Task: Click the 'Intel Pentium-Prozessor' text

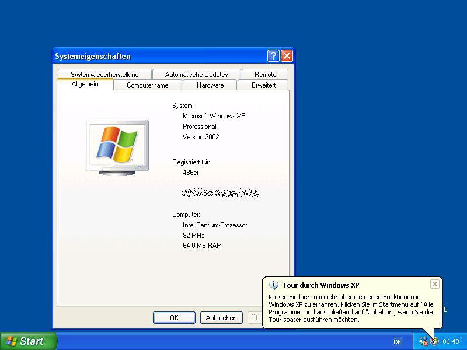Action: [x=215, y=225]
